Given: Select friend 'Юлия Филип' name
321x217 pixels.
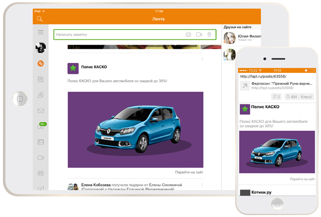Looking at the screenshot, I should pos(249,36).
